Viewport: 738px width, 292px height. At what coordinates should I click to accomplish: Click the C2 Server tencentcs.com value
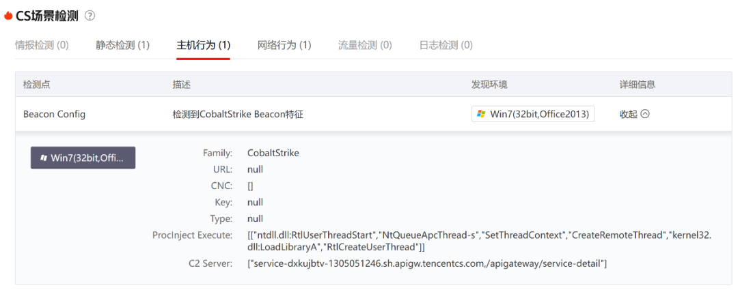click(427, 264)
